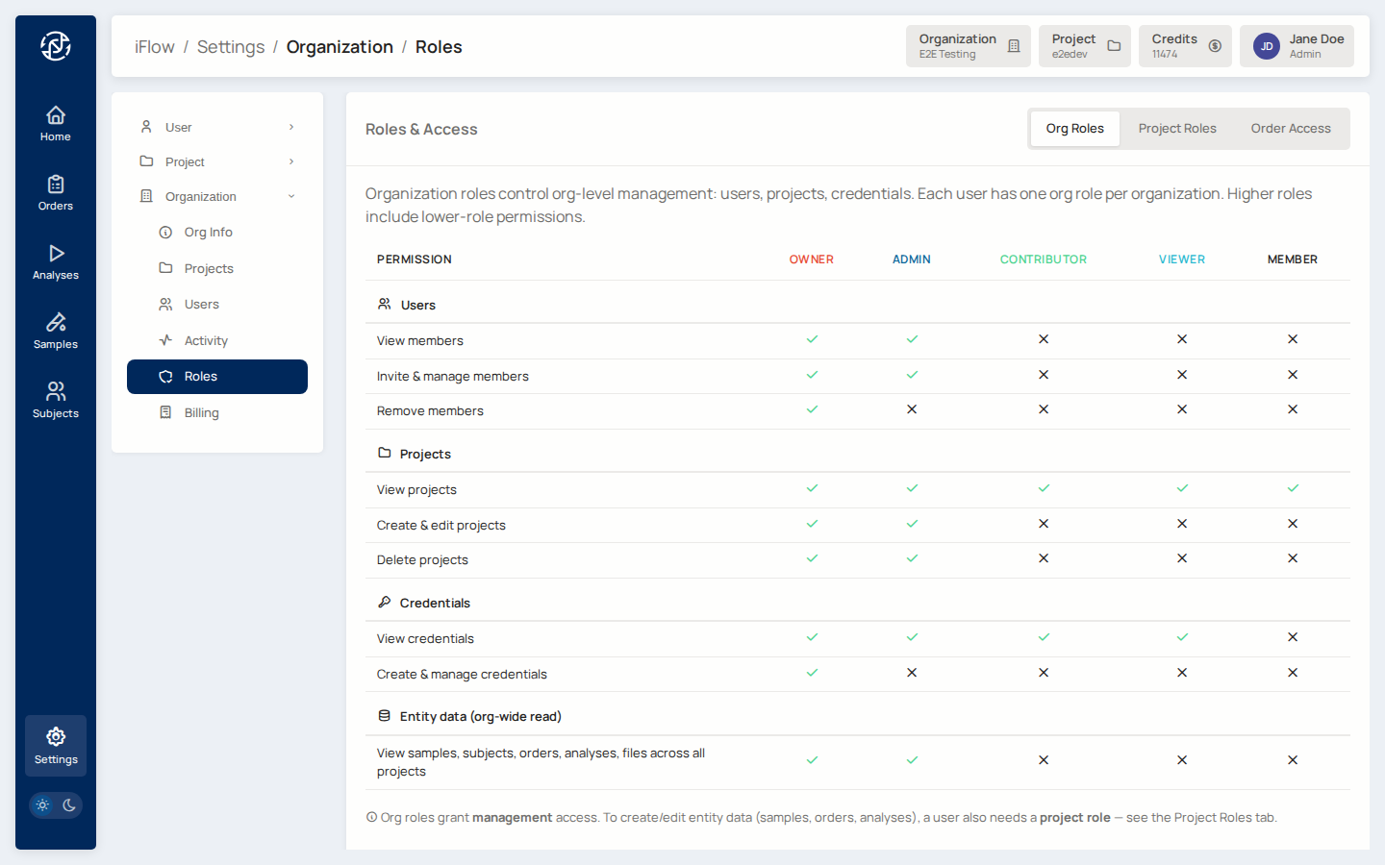Click Settings in the breadcrumb
Image resolution: width=1385 pixels, height=865 pixels.
pyautogui.click(x=231, y=47)
